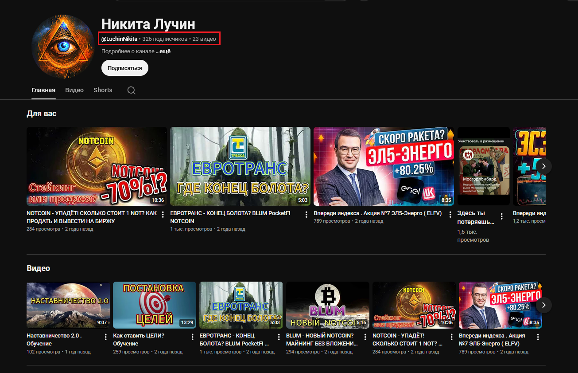Show next videos in the Видео section carousel

pos(543,305)
